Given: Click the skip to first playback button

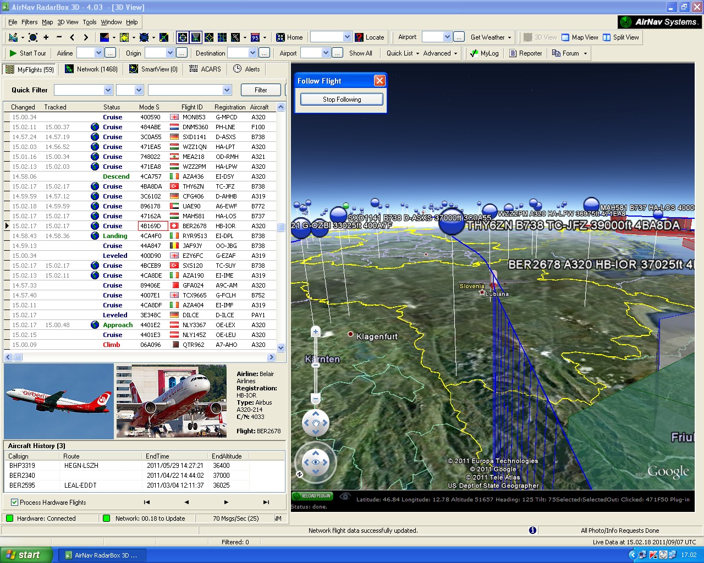Looking at the screenshot, I should click(147, 502).
